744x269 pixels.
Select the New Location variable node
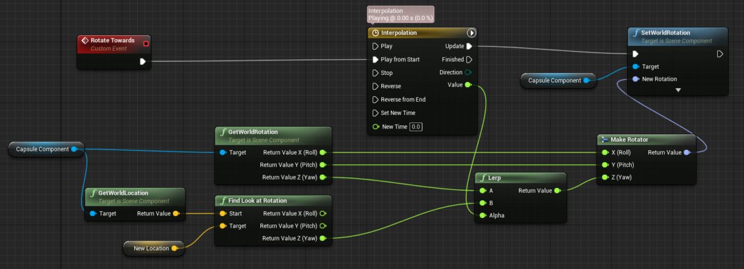[149, 248]
